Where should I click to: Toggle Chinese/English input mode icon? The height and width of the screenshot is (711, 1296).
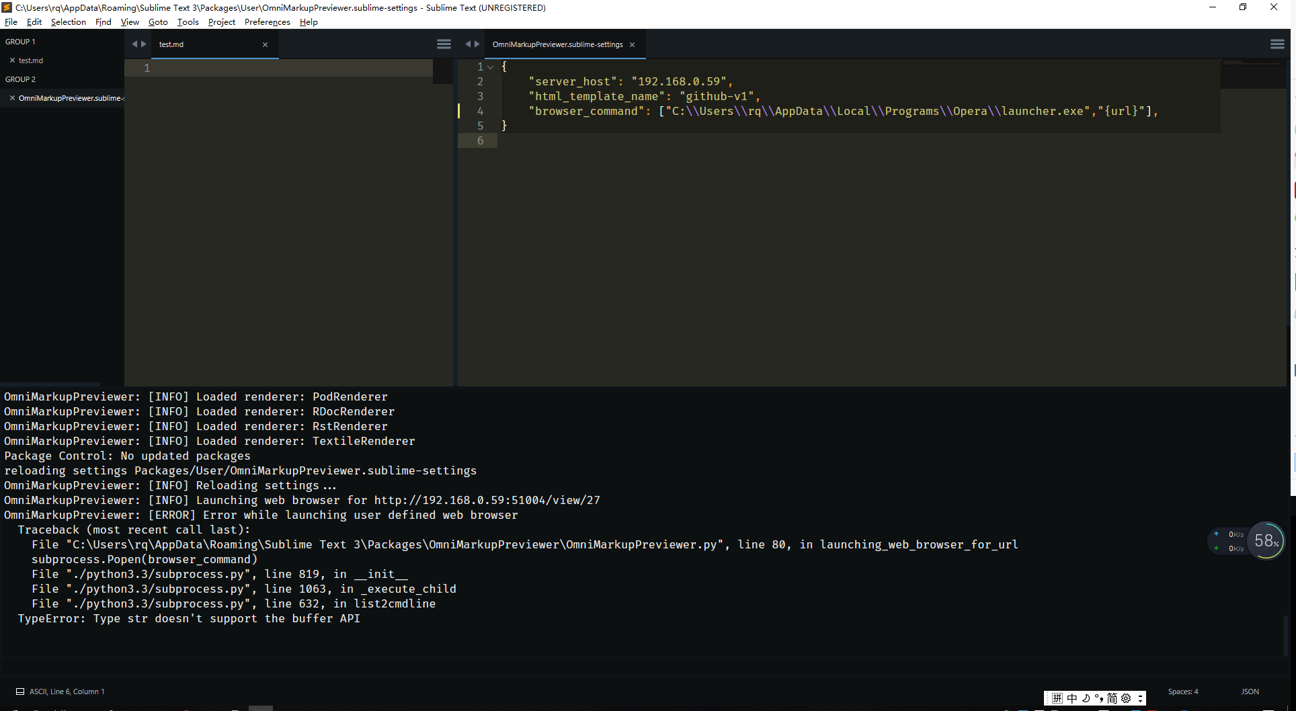tap(1072, 698)
